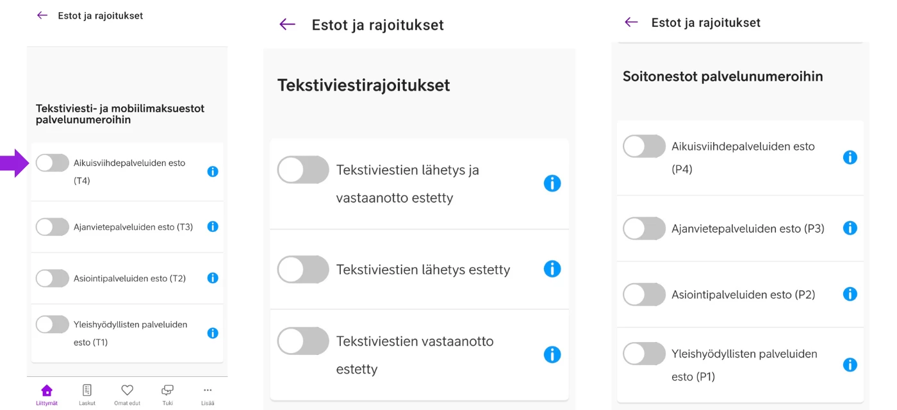Switch on Tekstiviestien vastaanotto estetty
Image resolution: width=897 pixels, height=410 pixels.
coord(302,341)
